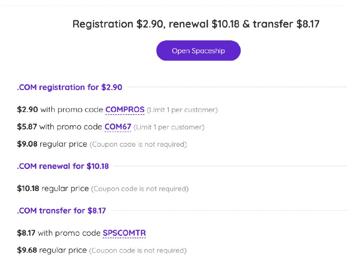This screenshot has width=347, height=261.
Task: Select the COM67 promo code link
Action: (x=118, y=127)
